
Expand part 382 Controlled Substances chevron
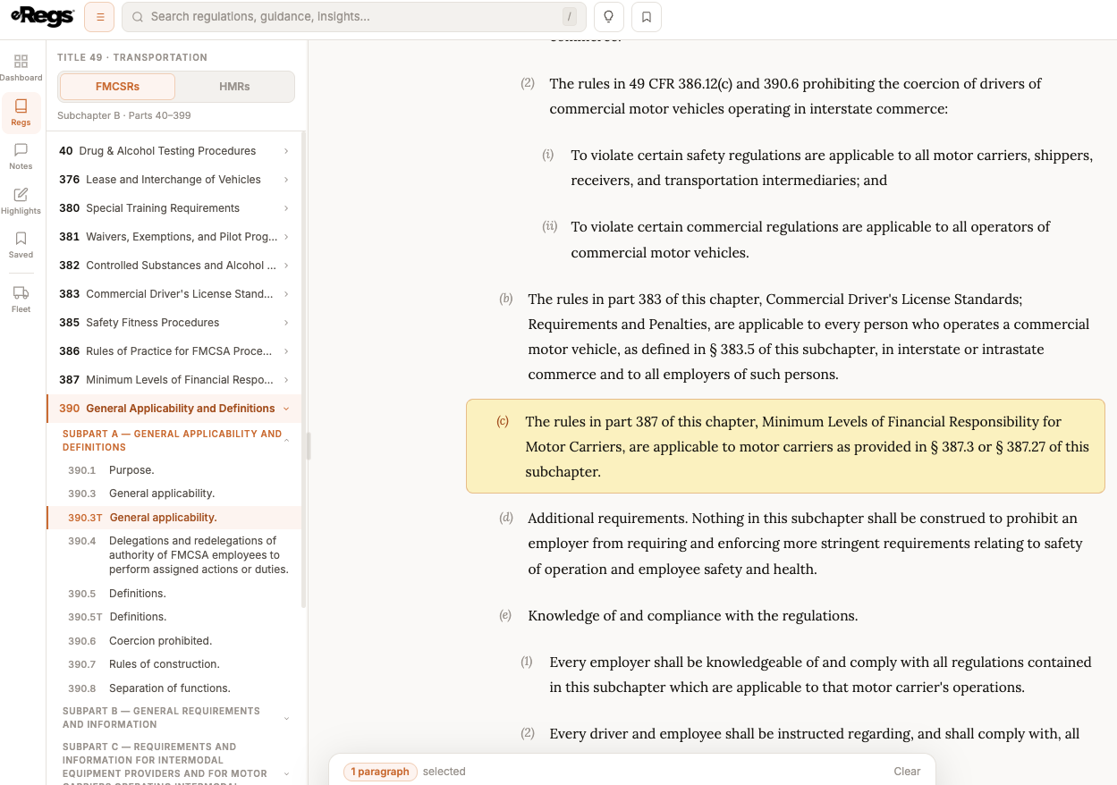coord(286,266)
